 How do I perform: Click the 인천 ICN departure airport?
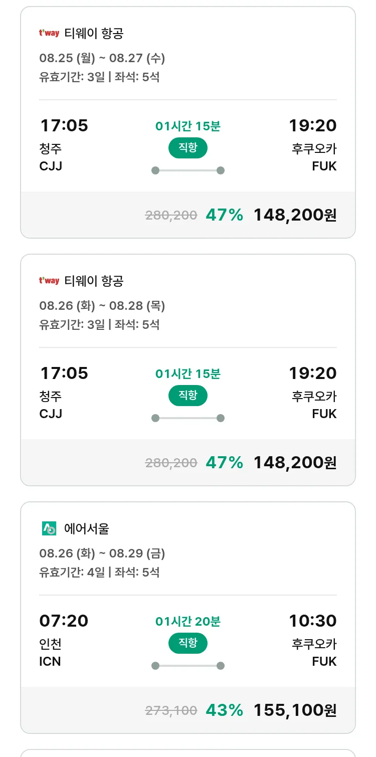(50, 652)
